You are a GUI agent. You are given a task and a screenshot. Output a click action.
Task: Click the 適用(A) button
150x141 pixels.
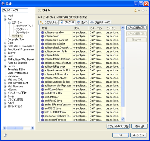(139, 126)
